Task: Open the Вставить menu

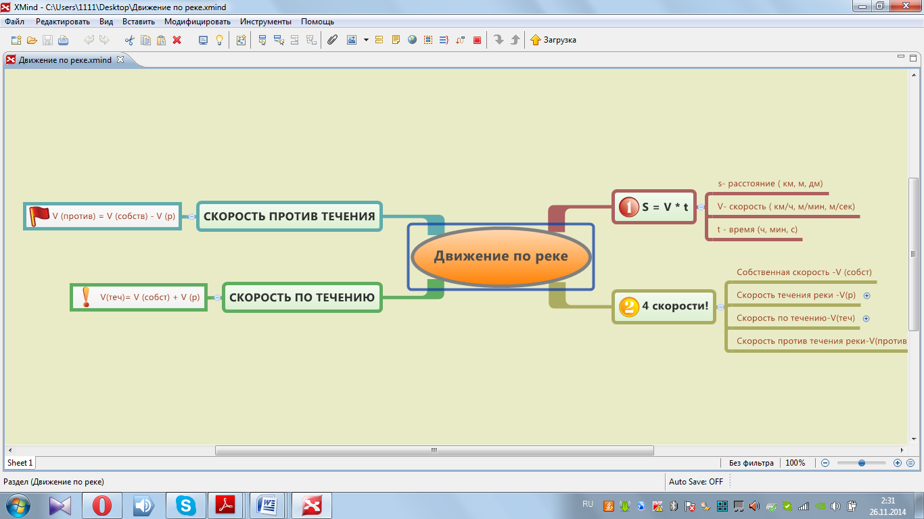Action: [x=139, y=22]
